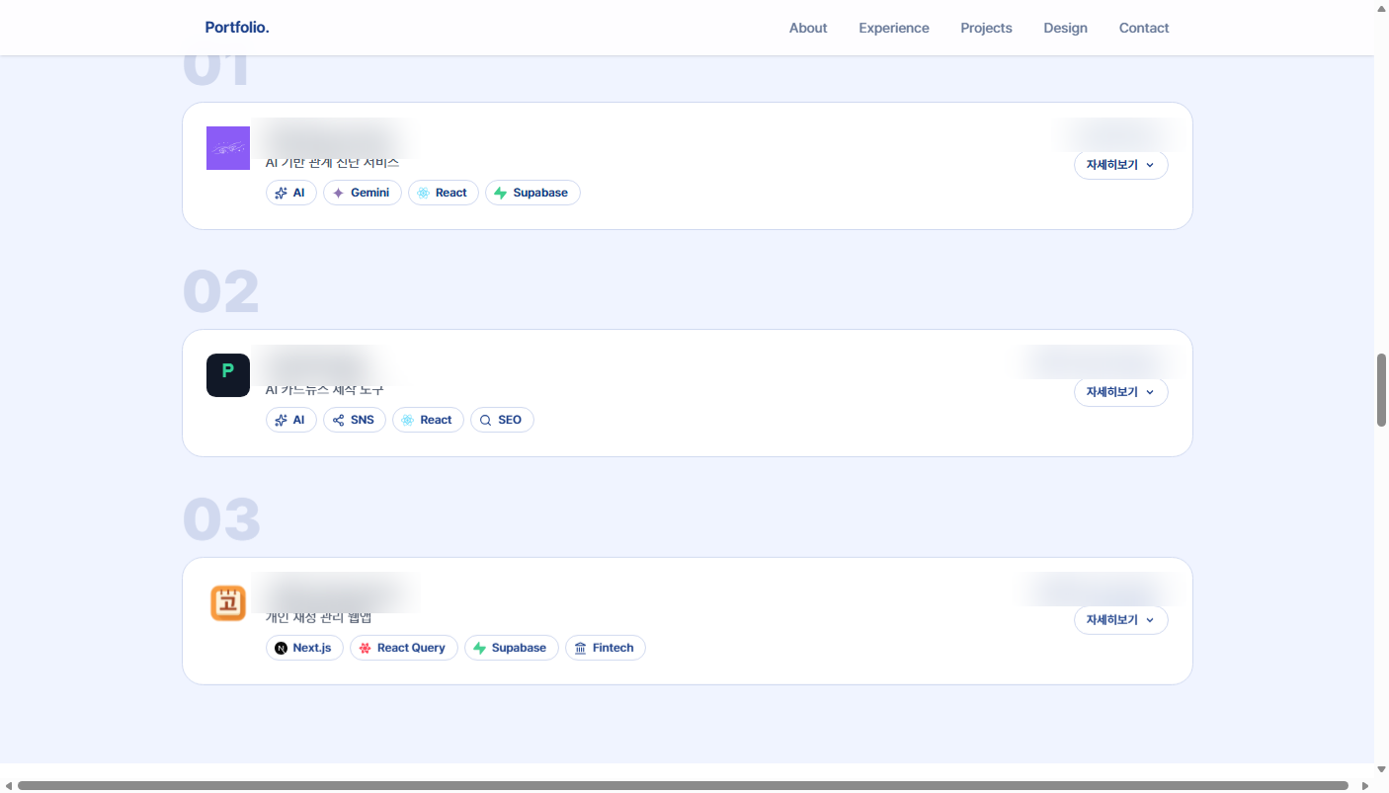Click the dark green P project logo
This screenshot has height=793, width=1389.
[x=228, y=375]
